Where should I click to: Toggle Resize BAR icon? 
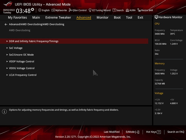pos(139,10)
